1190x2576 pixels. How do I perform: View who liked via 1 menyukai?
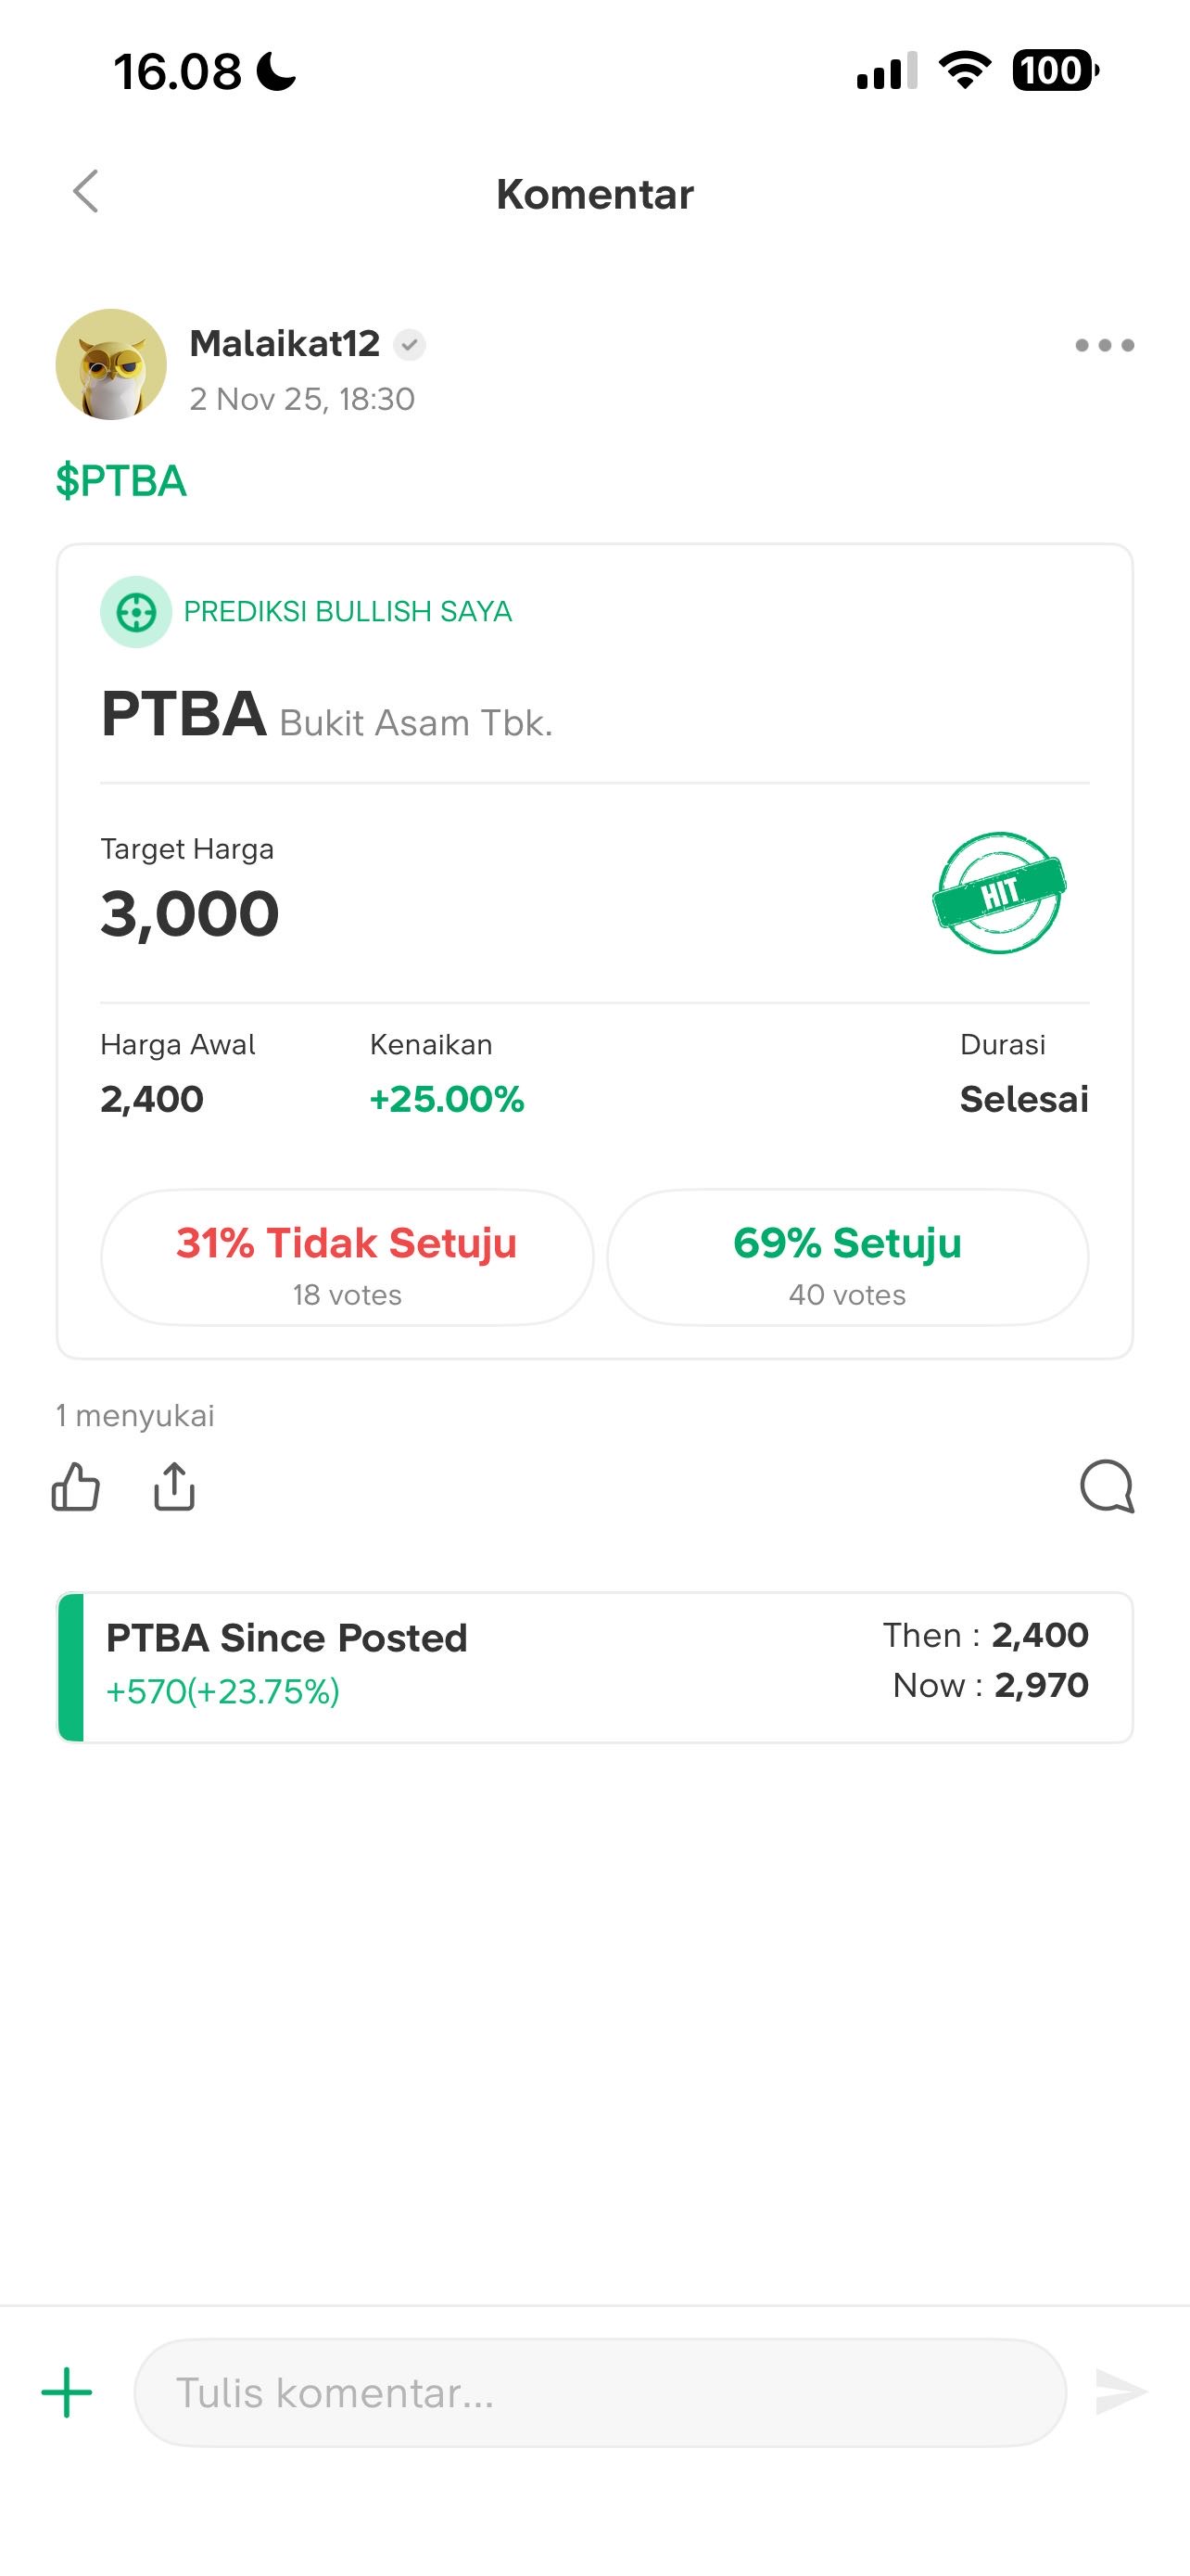click(135, 1415)
